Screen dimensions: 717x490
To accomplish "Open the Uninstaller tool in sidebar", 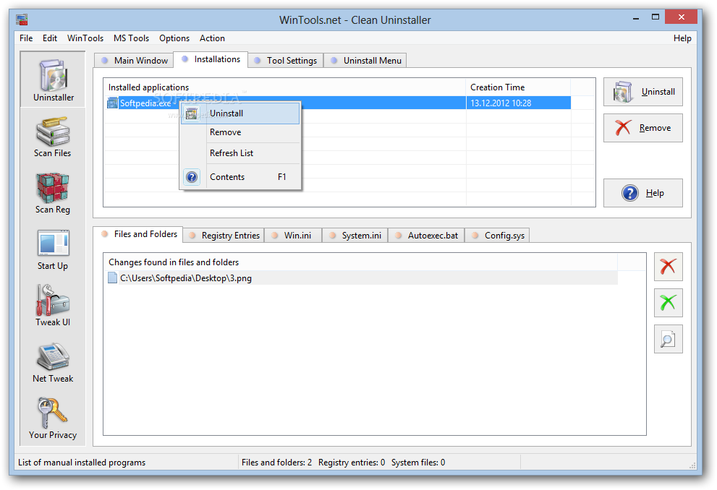I will pos(53,80).
